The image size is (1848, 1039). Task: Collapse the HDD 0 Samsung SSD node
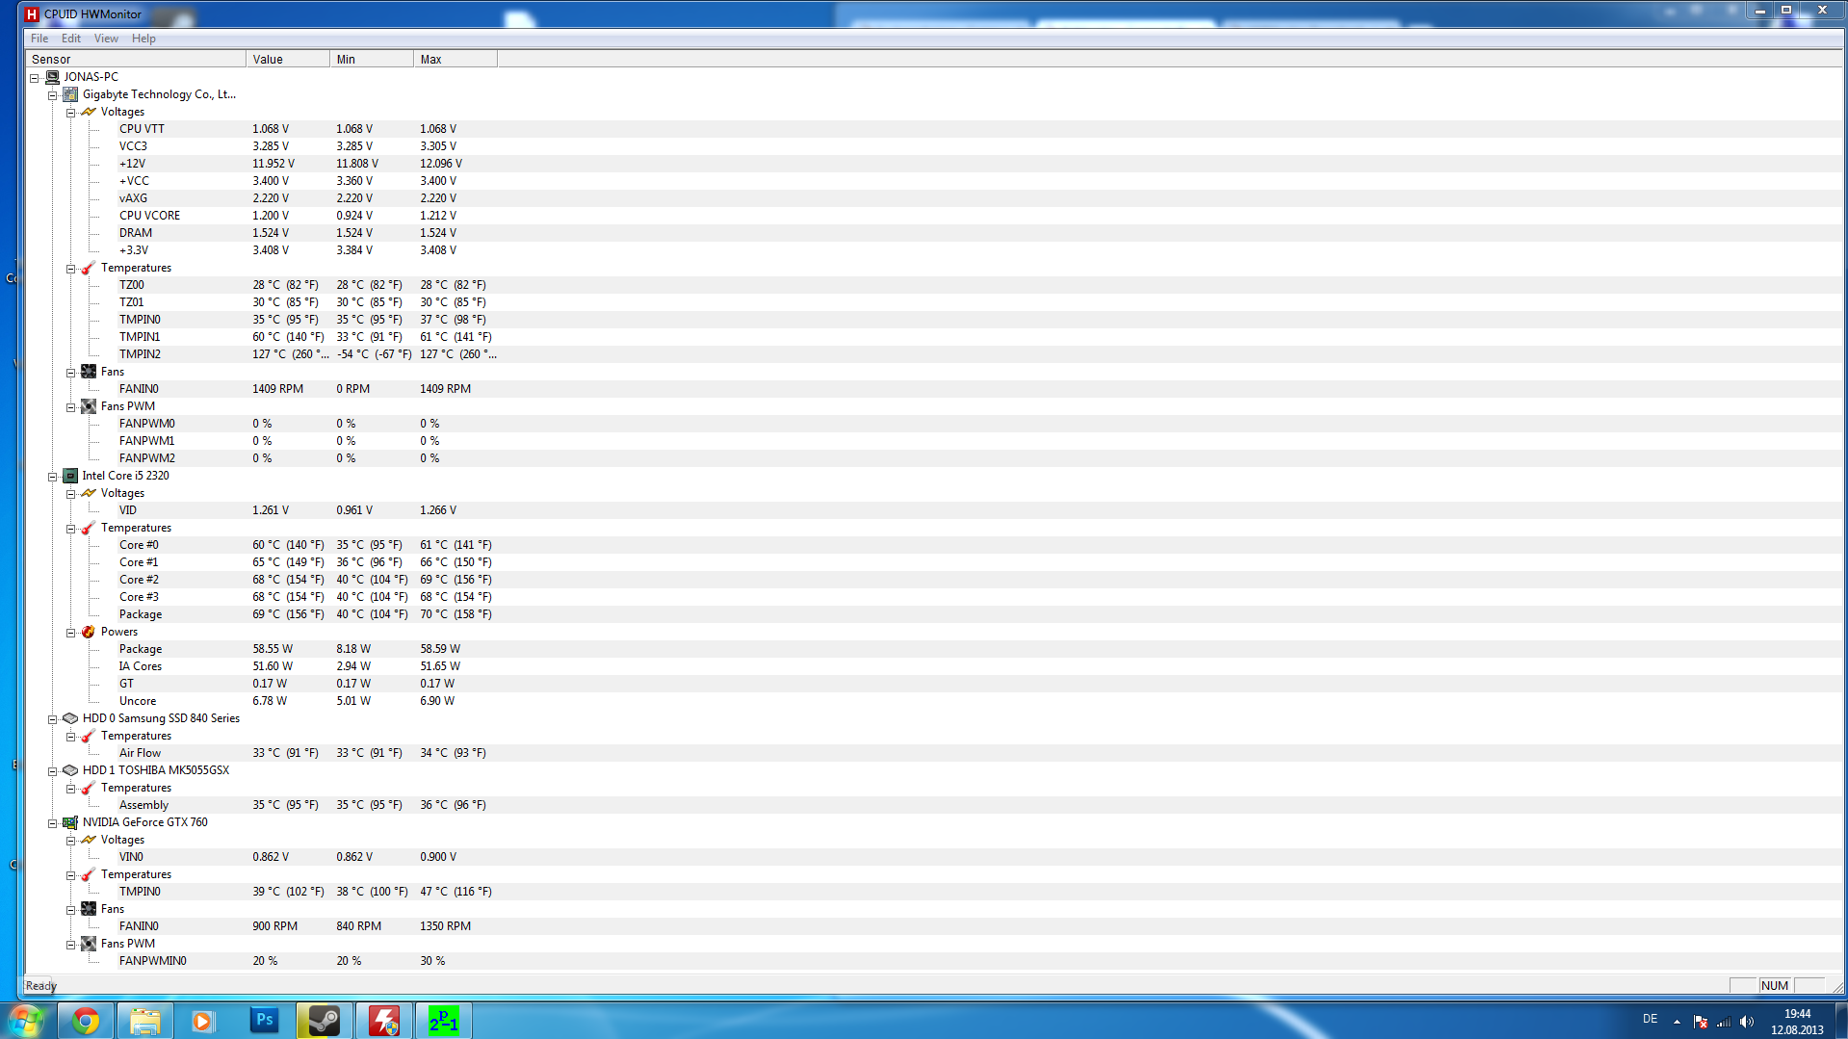point(53,719)
